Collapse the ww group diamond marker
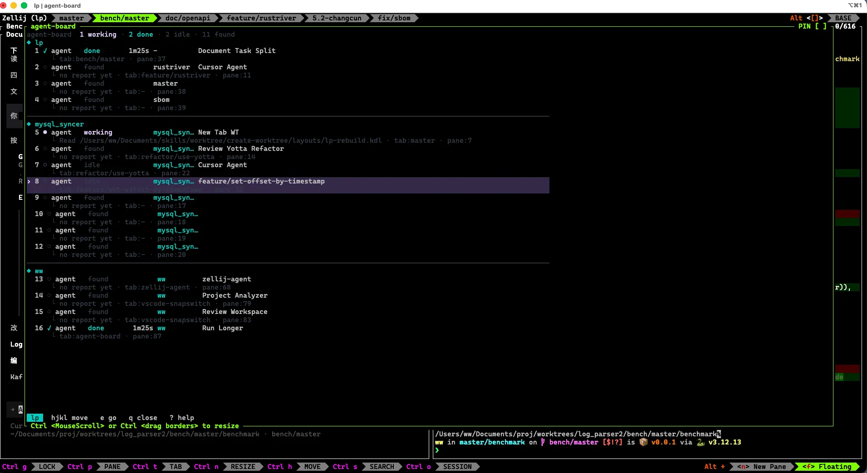Viewport: 867px width, 473px height. [x=29, y=271]
